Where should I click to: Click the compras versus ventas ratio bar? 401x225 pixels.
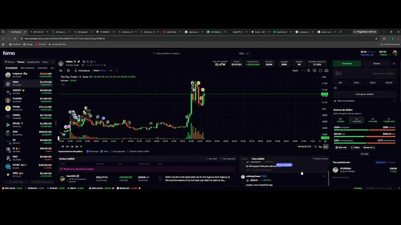tap(364, 130)
